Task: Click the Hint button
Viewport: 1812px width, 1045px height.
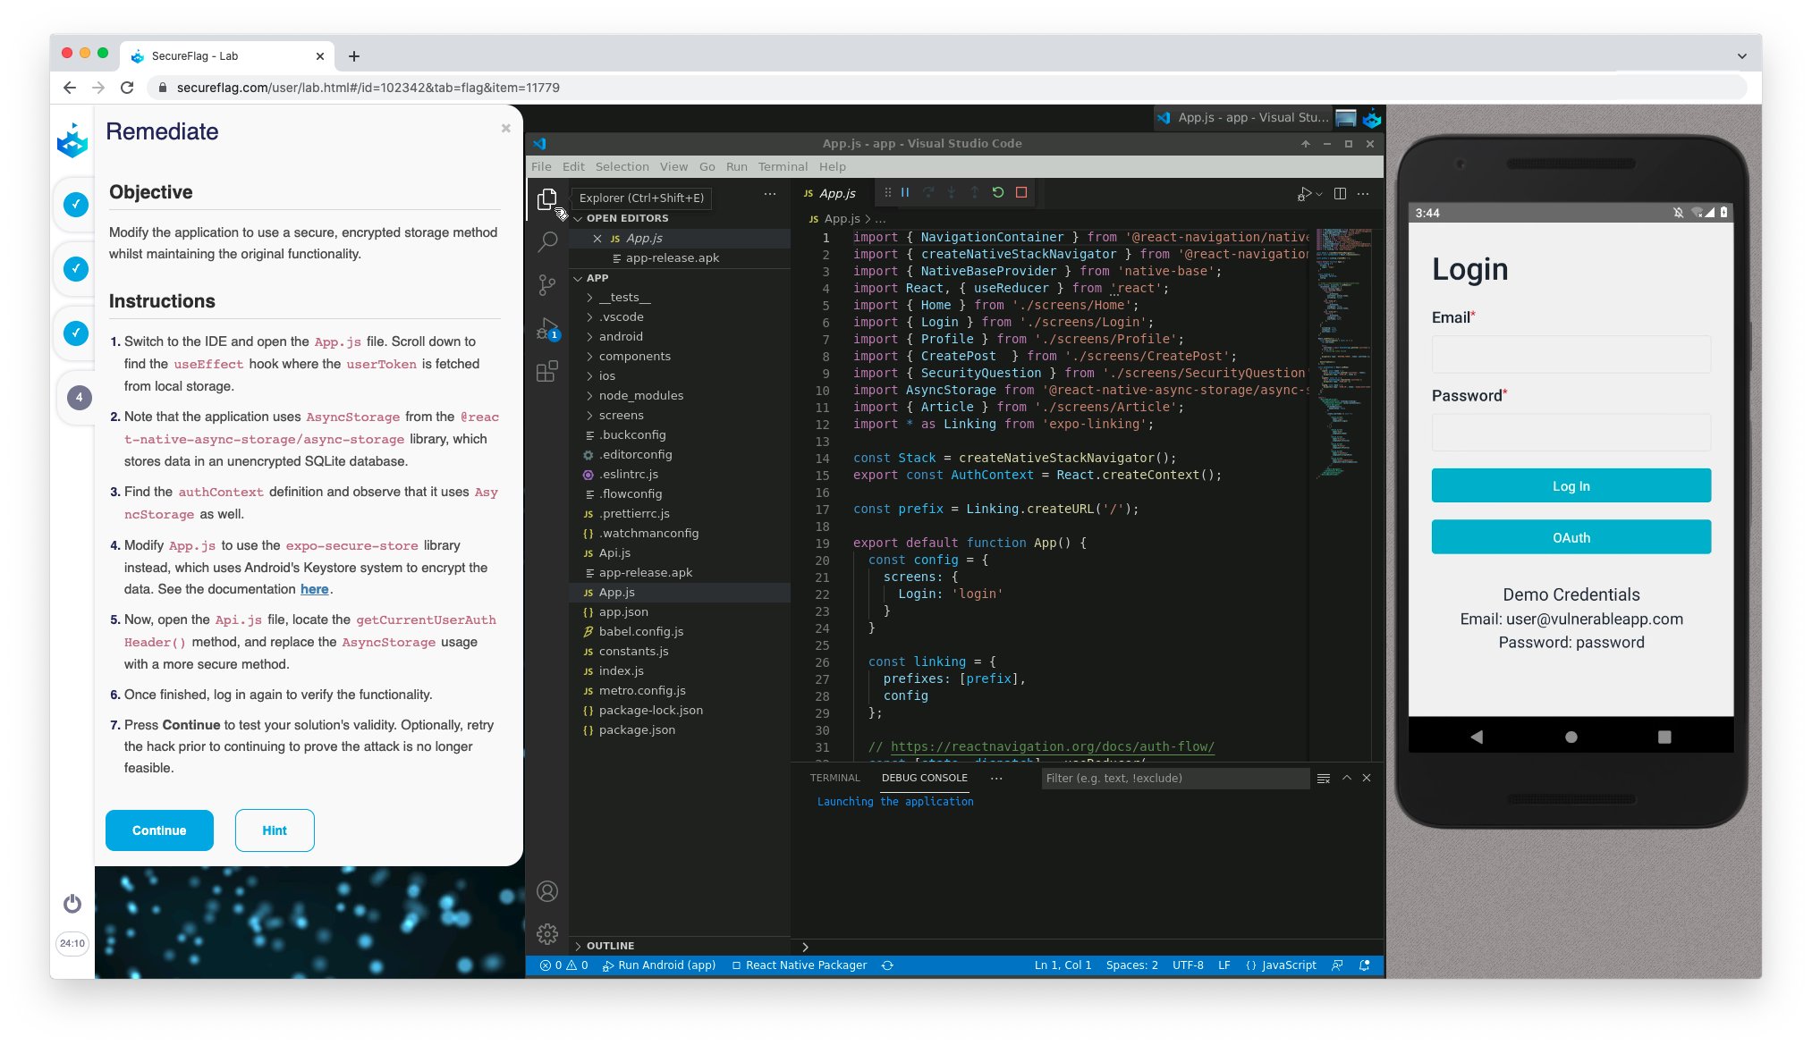Action: point(275,830)
